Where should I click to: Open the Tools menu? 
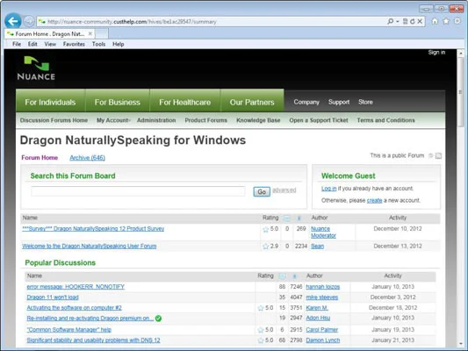(x=98, y=44)
